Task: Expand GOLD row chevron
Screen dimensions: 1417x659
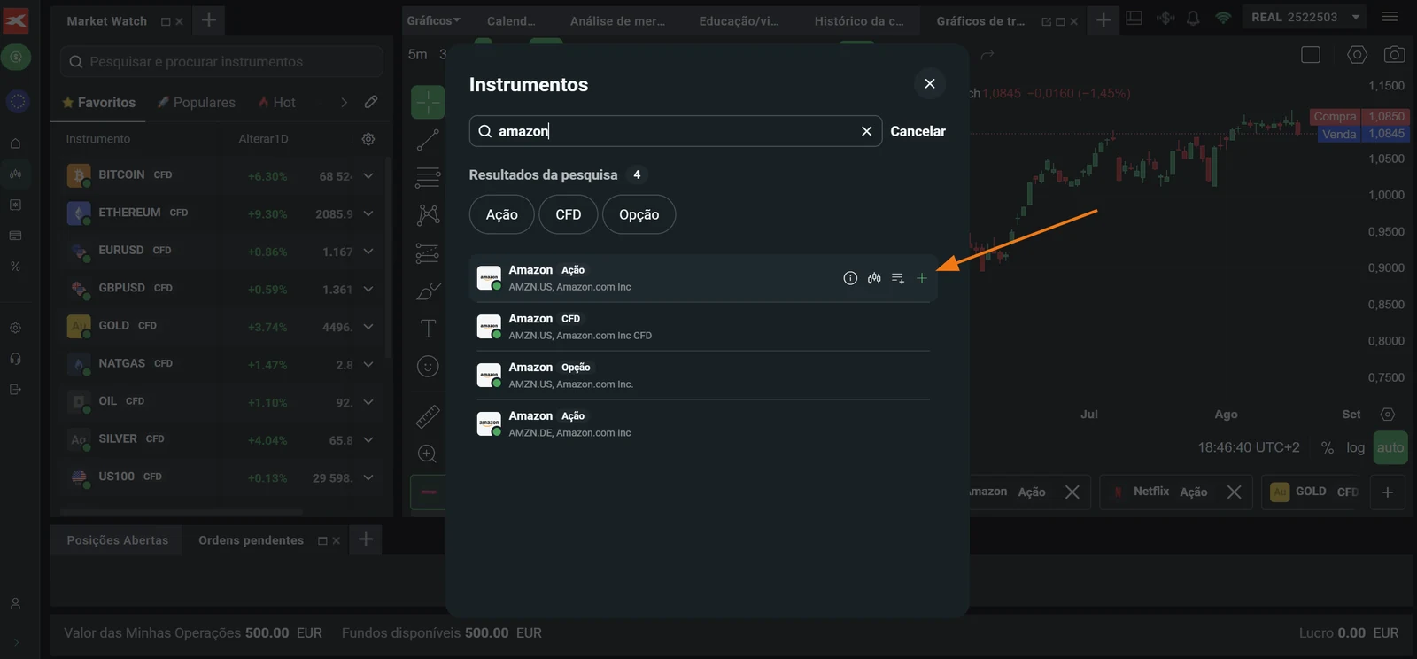Action: click(368, 327)
